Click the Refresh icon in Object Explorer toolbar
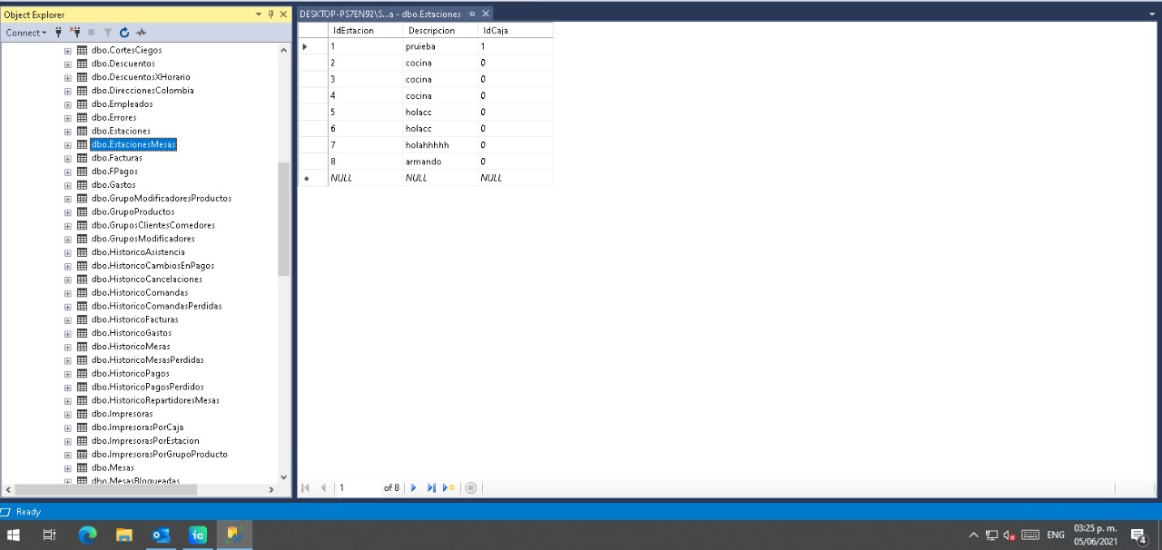The image size is (1162, 550). [123, 33]
